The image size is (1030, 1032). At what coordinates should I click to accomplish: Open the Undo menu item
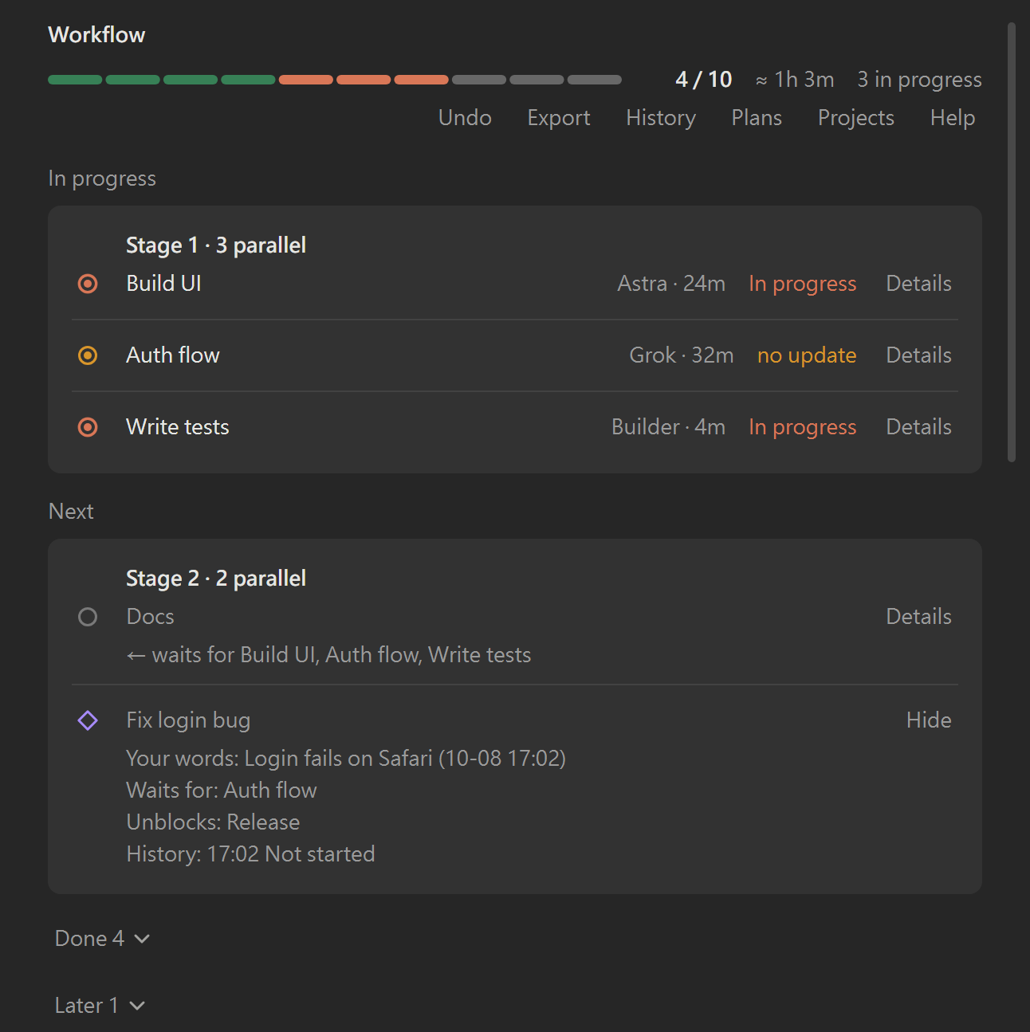click(465, 118)
